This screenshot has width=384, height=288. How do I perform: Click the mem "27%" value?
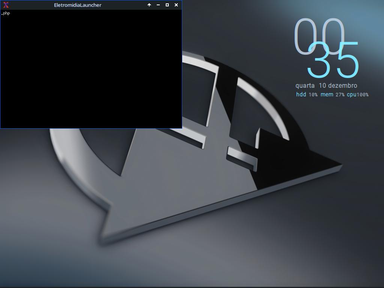[x=340, y=95]
